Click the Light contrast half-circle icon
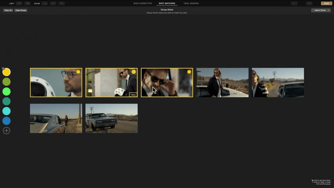 coord(27,3)
